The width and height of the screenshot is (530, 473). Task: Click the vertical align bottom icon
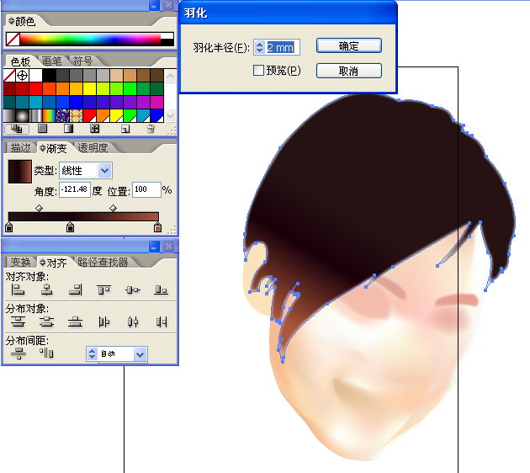pos(162,290)
